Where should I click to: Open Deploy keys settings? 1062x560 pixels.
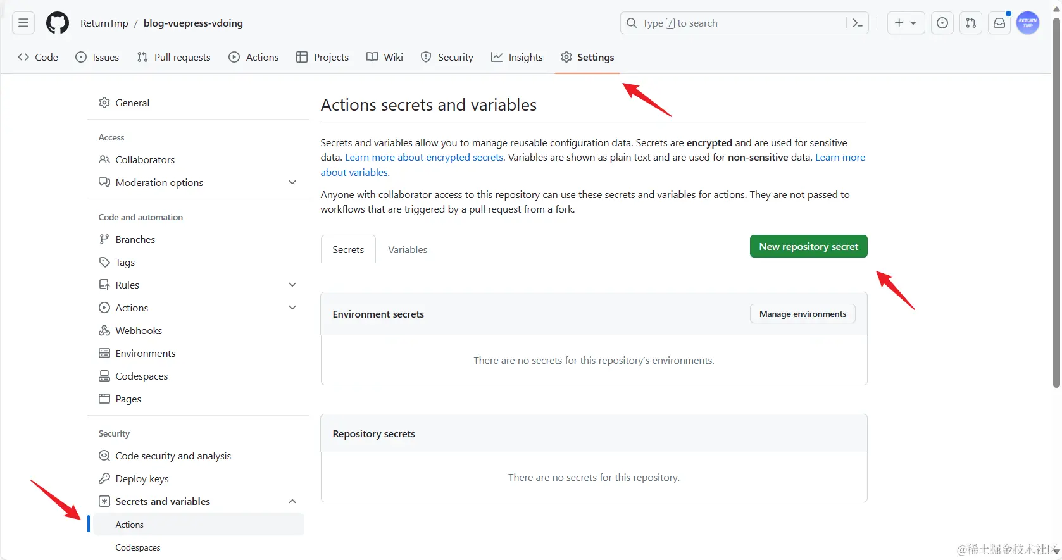tap(198, 478)
